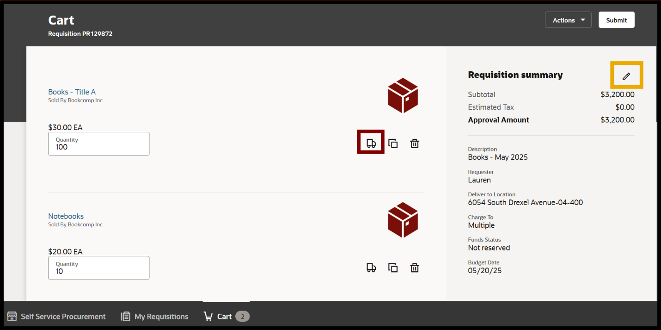Click the Quantity field showing 10
661x330 pixels.
[98, 268]
